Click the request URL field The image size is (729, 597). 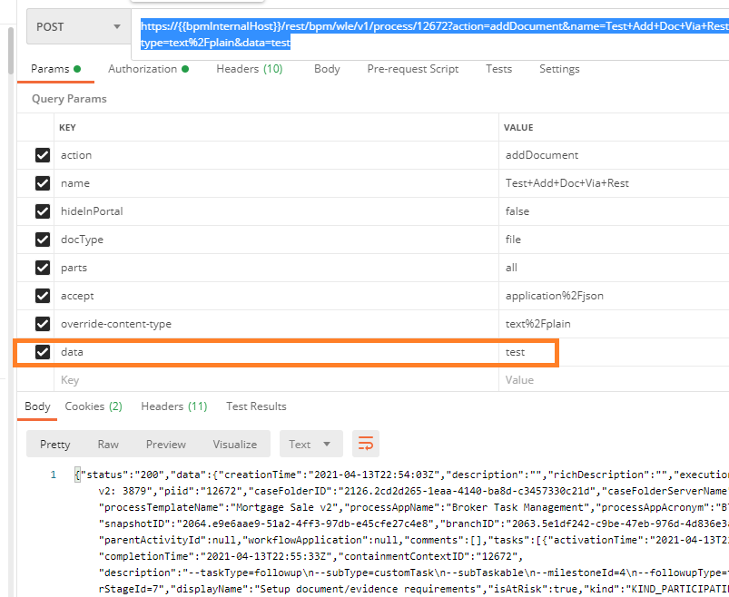tap(430, 34)
